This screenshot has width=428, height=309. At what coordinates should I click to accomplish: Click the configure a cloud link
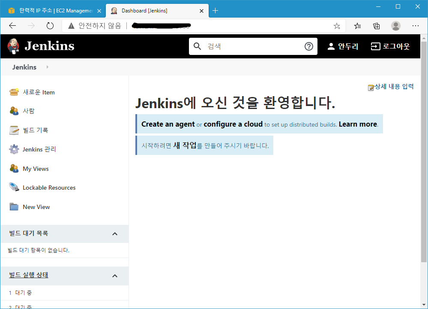point(233,124)
